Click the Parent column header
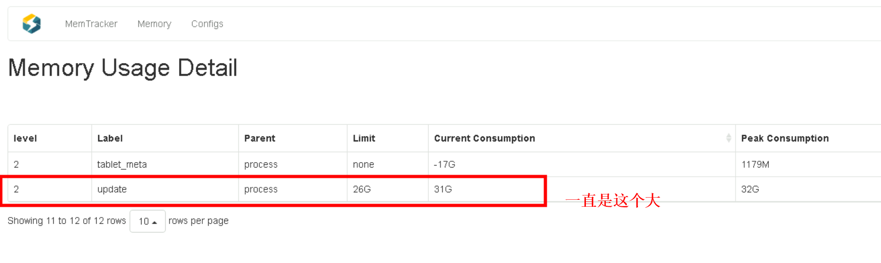The width and height of the screenshot is (881, 263). [260, 138]
